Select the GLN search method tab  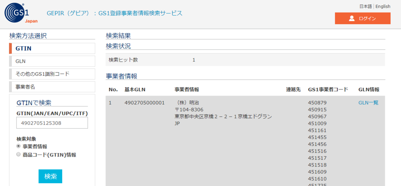(x=52, y=61)
